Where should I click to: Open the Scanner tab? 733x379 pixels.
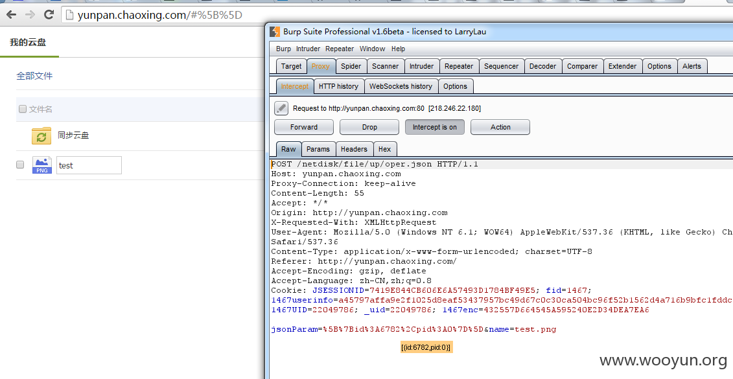point(385,66)
